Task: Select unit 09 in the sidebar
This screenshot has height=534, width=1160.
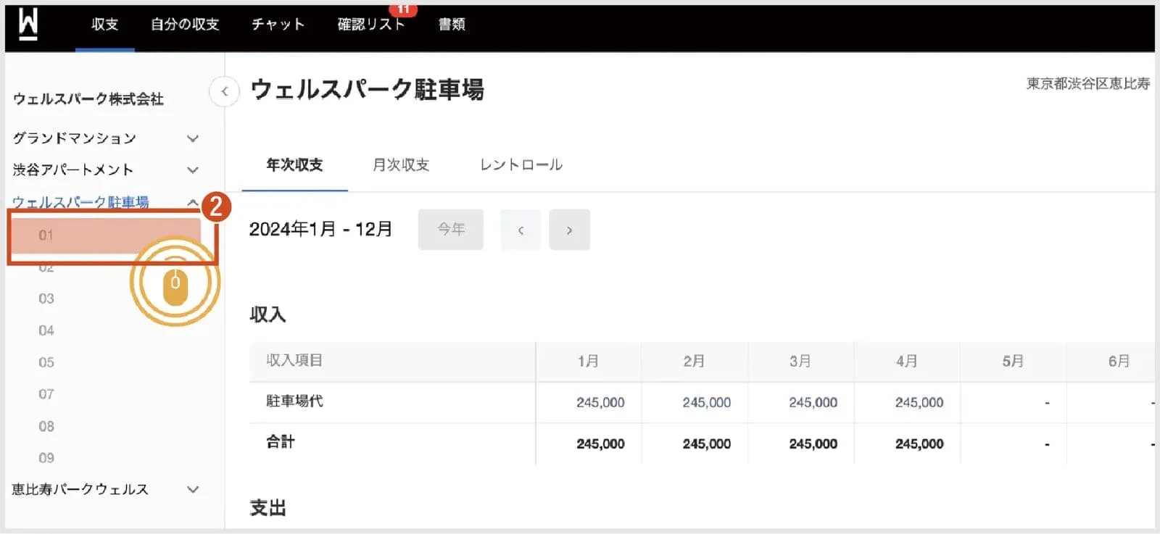Action: pyautogui.click(x=46, y=459)
